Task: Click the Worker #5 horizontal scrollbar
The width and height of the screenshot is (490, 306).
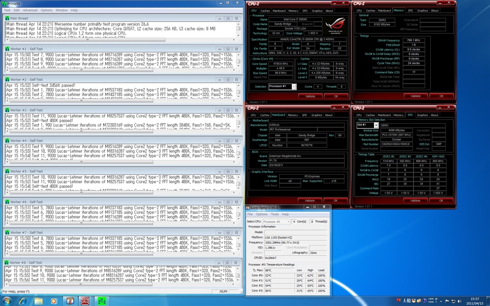Action: click(x=120, y=193)
